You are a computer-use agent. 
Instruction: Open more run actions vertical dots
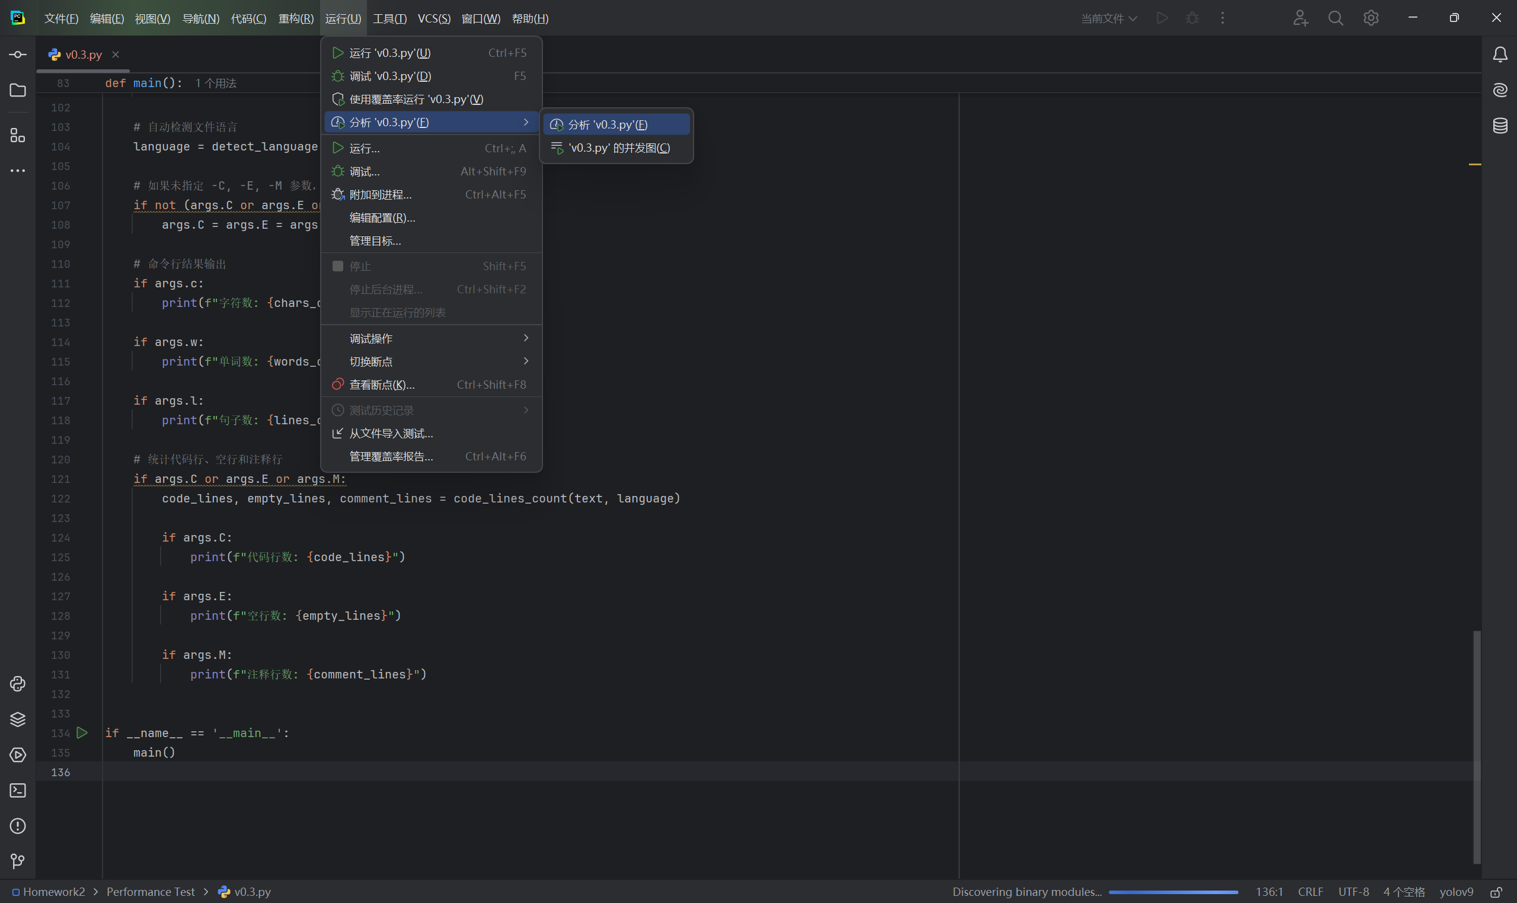point(1222,18)
